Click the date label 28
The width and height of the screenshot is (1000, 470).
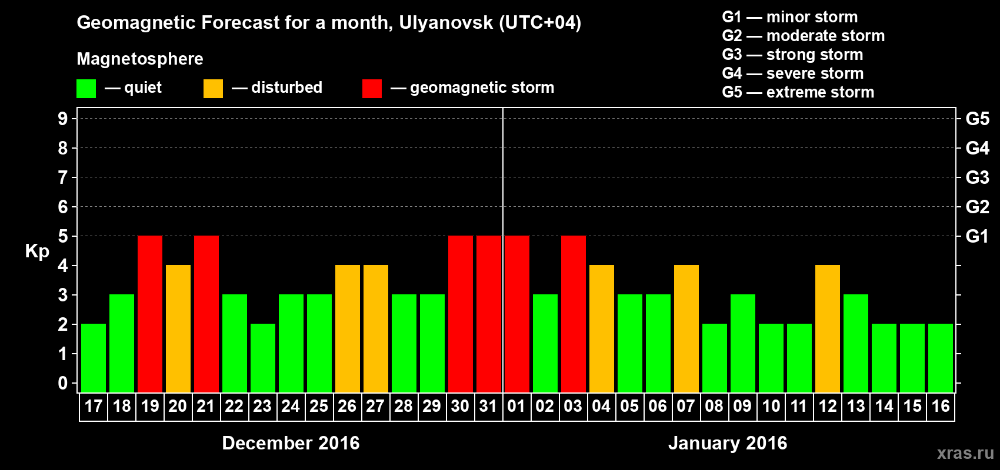(x=404, y=406)
